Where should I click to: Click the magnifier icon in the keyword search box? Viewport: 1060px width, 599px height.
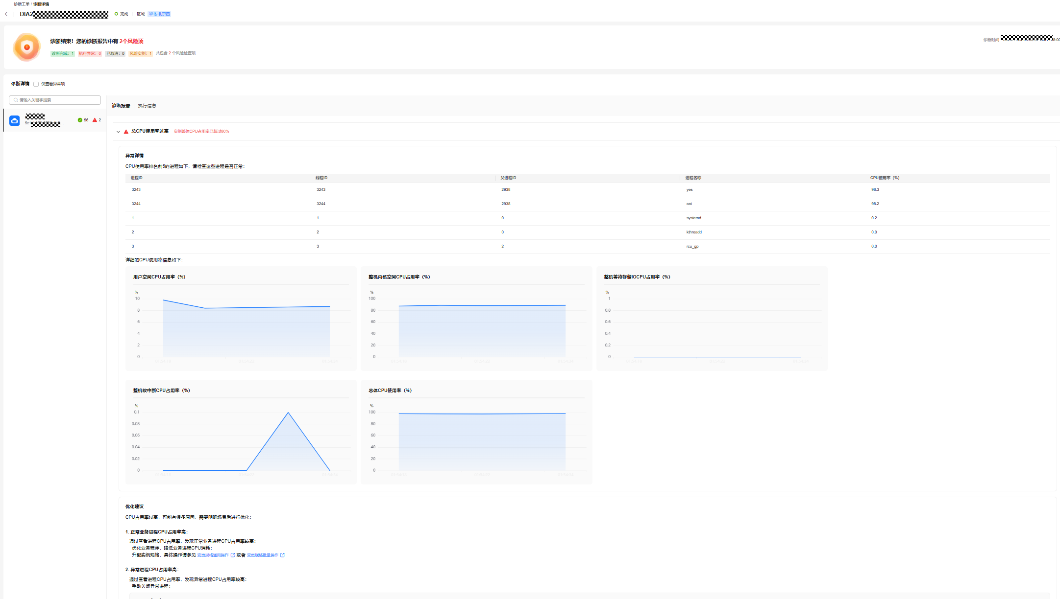[16, 100]
